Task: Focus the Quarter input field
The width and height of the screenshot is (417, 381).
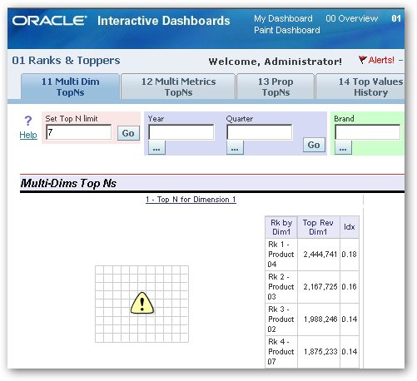Action: point(260,132)
